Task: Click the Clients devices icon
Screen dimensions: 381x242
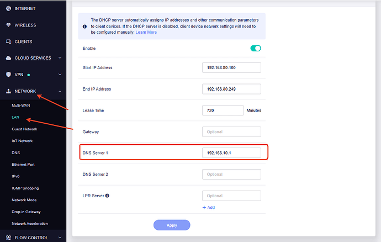Action: [8, 41]
